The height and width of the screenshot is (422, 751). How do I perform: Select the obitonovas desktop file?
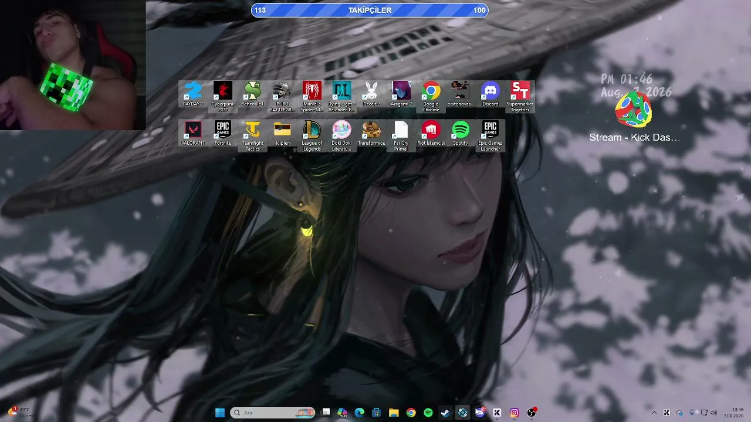point(461,94)
